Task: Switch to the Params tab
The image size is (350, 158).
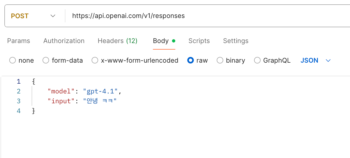Action: point(19,41)
